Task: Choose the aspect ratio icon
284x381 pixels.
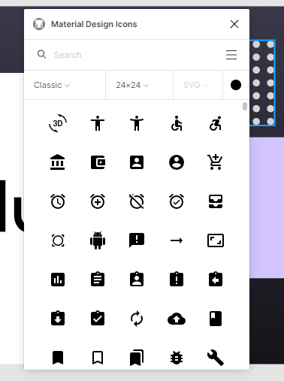Action: pos(216,240)
